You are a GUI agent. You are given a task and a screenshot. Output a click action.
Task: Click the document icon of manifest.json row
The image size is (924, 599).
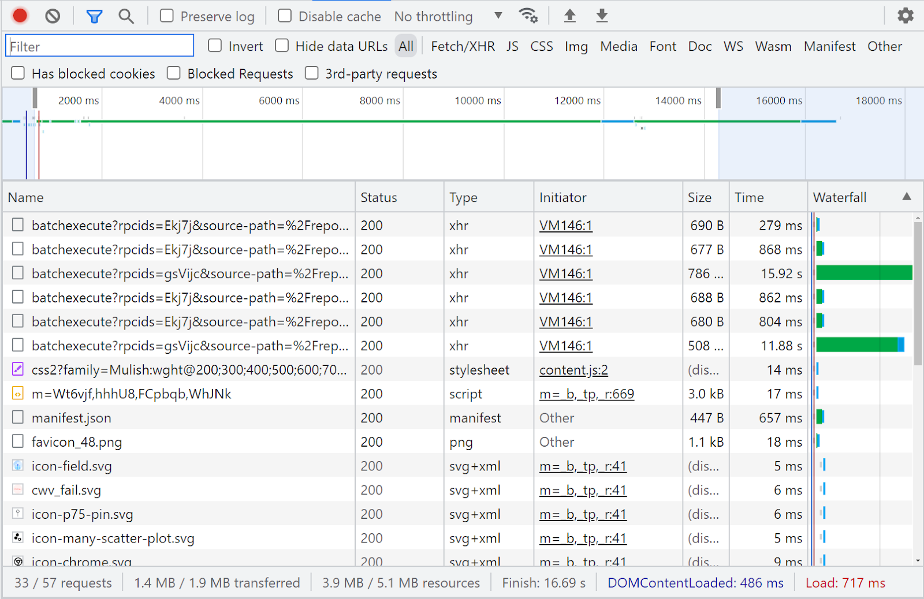point(18,417)
